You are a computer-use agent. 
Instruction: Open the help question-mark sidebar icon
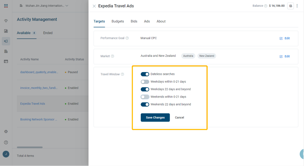(x=6, y=143)
